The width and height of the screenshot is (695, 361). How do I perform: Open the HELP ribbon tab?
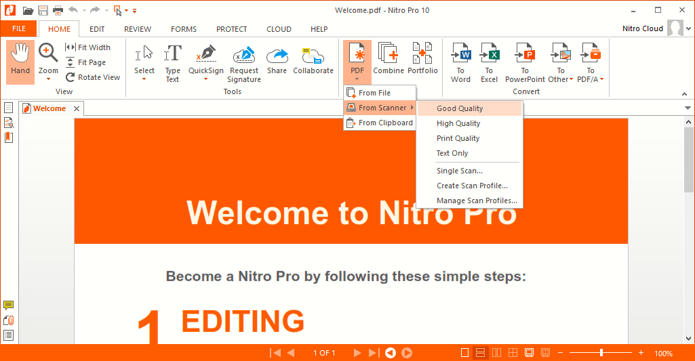tap(319, 29)
